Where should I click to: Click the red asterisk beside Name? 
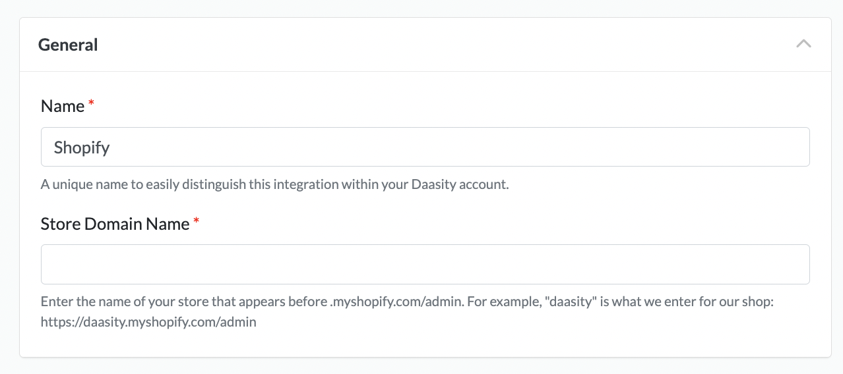point(91,104)
